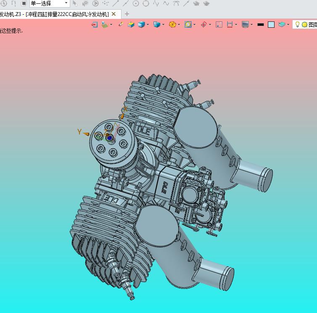Click the black color swatch
317x313 pixels.
261,25
